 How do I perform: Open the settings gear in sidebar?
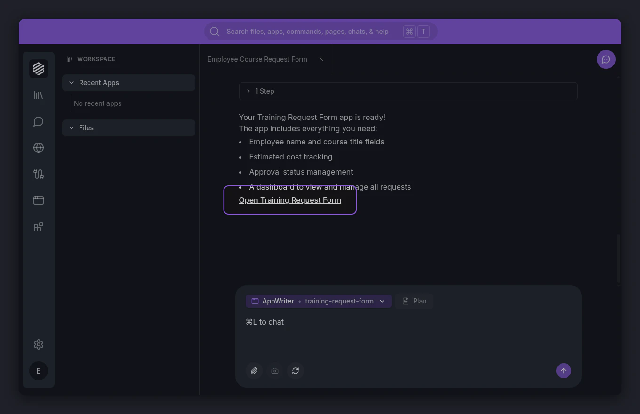[x=39, y=344]
